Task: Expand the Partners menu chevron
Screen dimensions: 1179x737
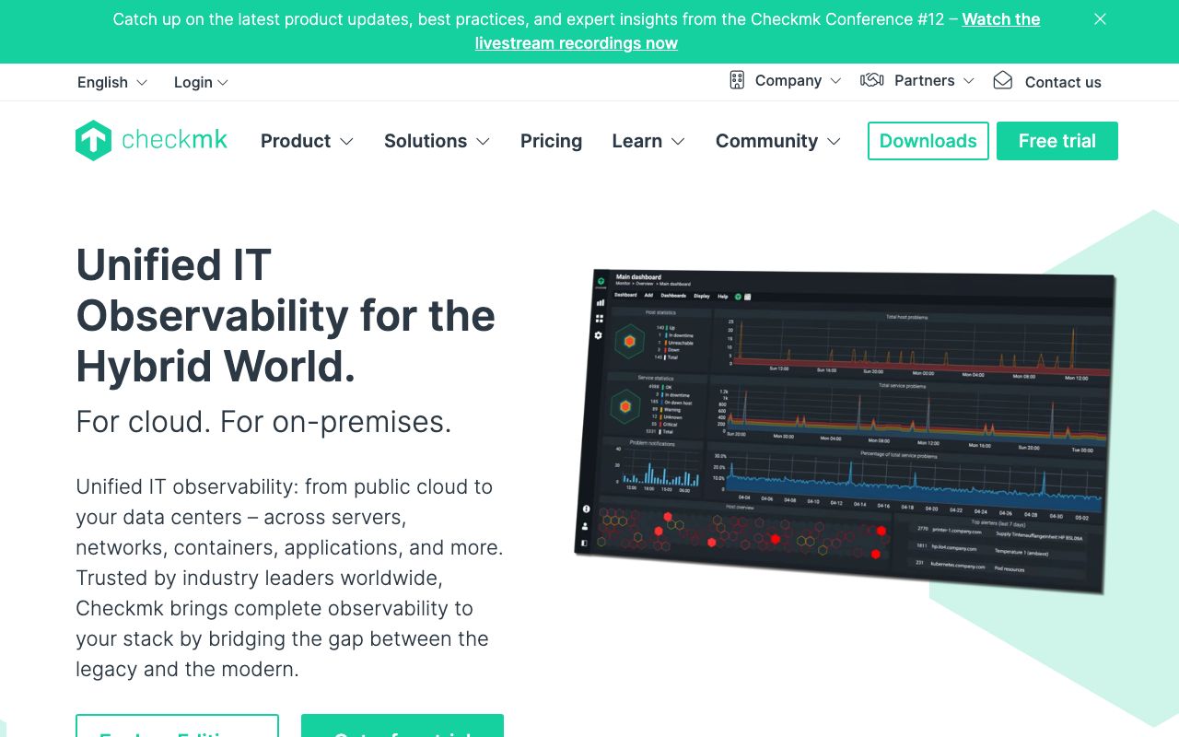Action: (x=969, y=81)
